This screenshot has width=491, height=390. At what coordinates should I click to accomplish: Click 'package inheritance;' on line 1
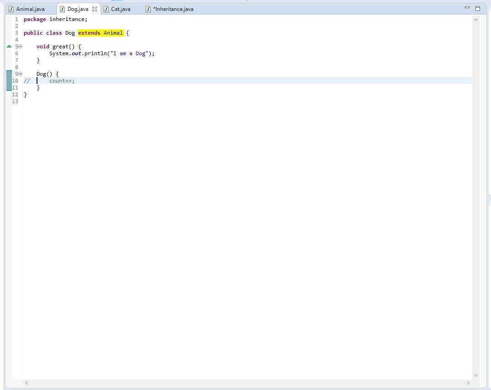point(55,19)
